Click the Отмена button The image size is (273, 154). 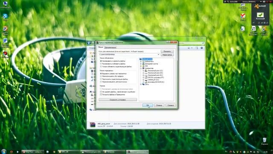tap(159, 105)
